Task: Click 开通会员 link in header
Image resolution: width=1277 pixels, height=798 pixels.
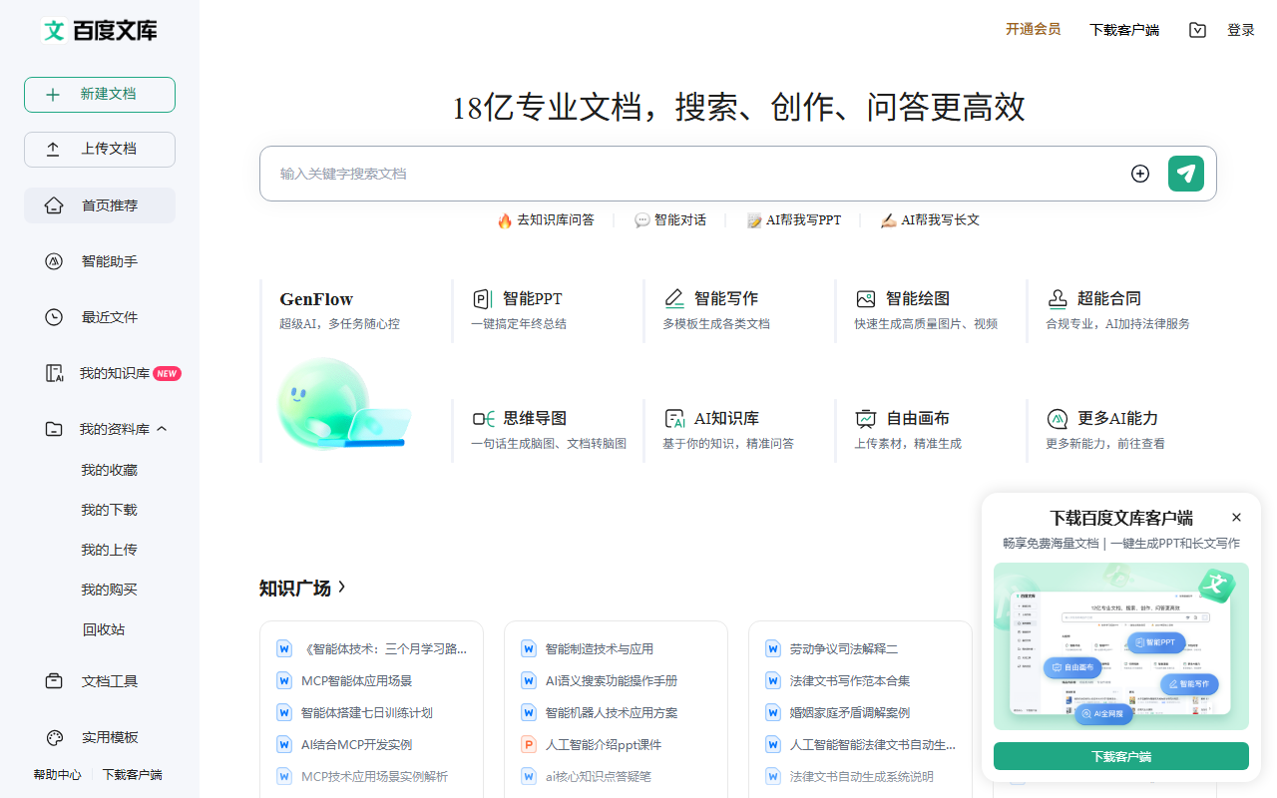Action: (x=1033, y=30)
